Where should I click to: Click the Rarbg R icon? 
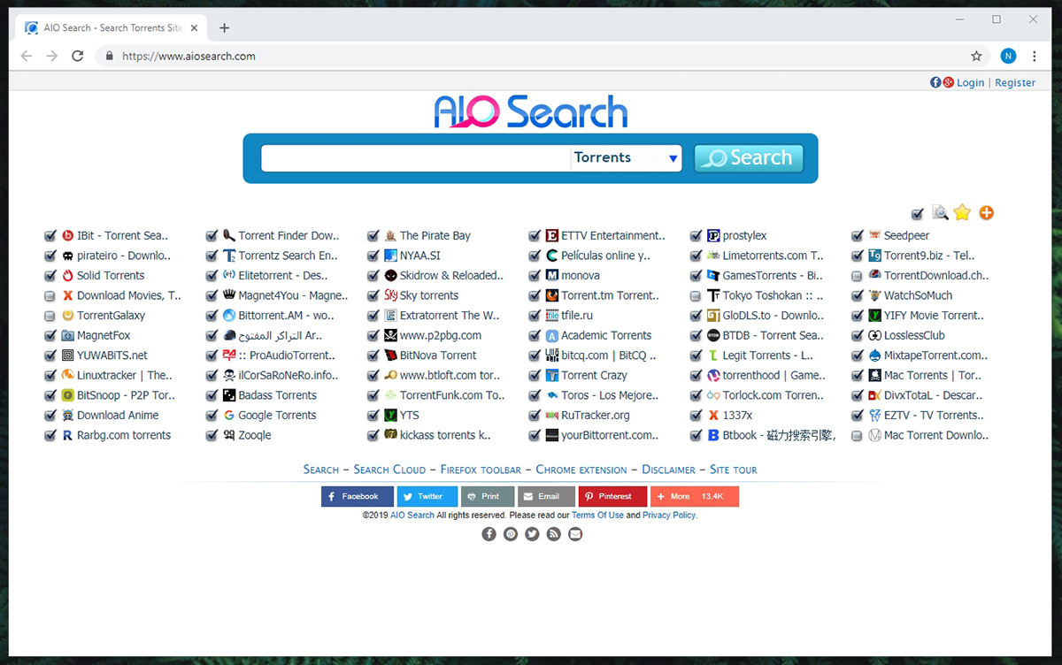click(67, 435)
